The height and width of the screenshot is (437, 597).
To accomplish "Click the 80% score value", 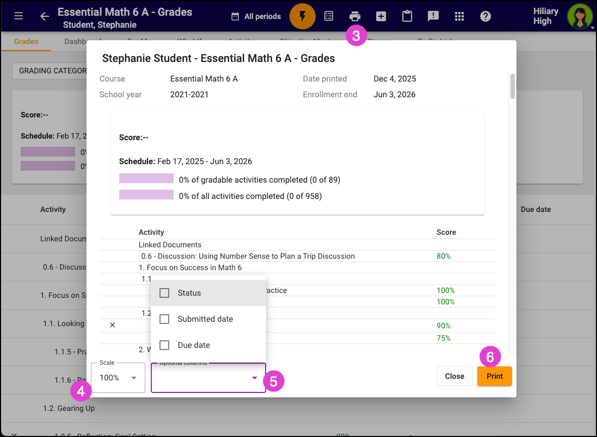I will pyautogui.click(x=443, y=256).
